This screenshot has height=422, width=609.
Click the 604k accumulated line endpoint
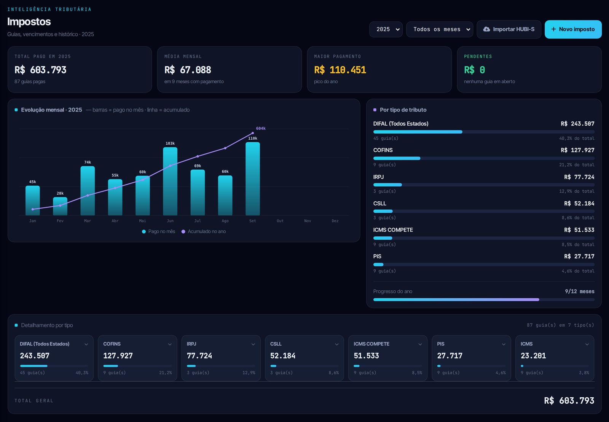tap(253, 133)
